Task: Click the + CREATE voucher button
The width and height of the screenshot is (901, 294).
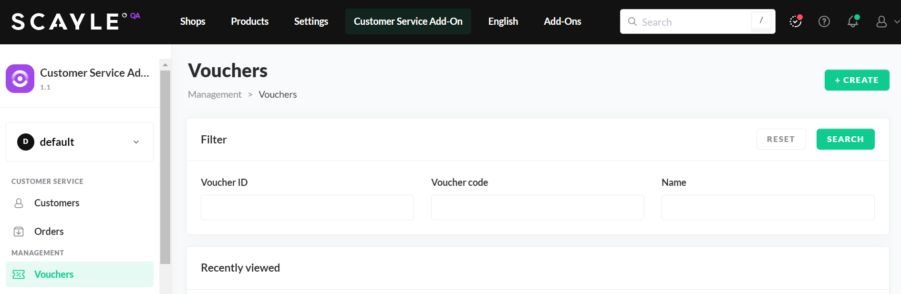Action: (857, 80)
